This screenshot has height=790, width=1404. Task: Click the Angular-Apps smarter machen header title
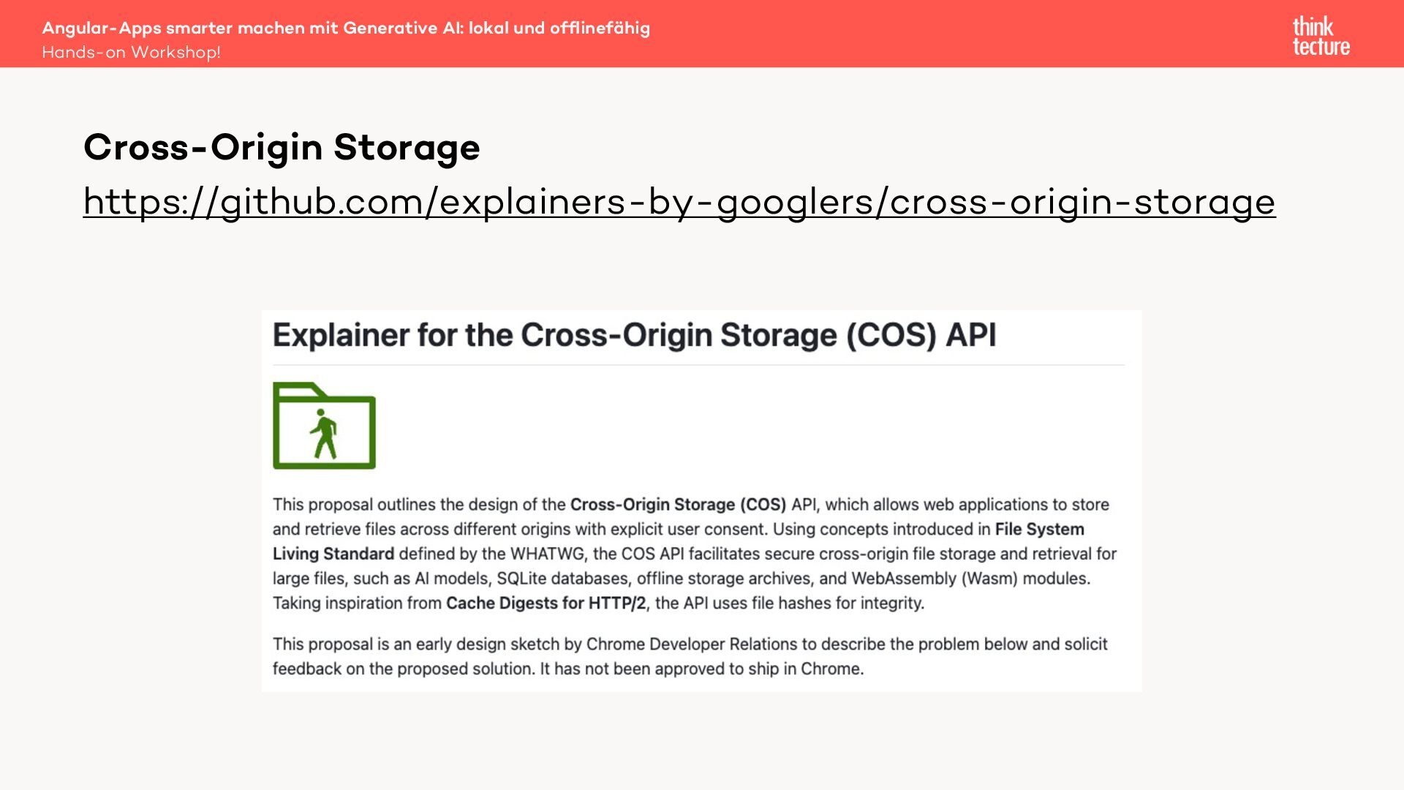coord(345,28)
